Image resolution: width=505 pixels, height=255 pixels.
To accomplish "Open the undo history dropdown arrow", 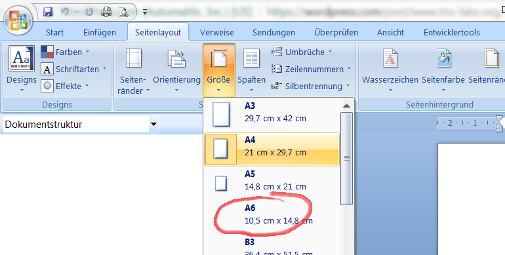I will point(76,12).
